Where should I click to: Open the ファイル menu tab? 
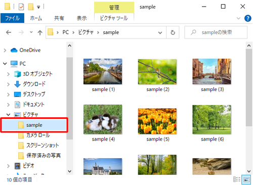coord(12,18)
